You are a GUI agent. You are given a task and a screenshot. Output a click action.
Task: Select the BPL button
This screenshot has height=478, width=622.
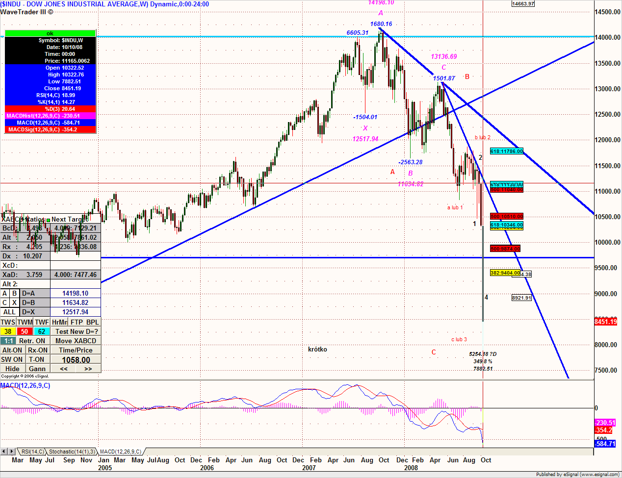point(93,322)
